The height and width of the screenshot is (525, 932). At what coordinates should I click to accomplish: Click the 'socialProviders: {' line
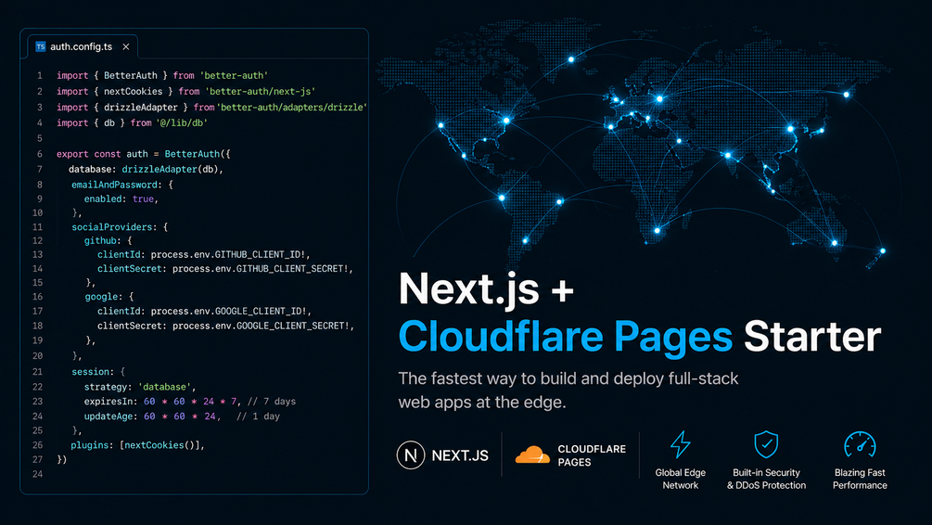(x=120, y=227)
